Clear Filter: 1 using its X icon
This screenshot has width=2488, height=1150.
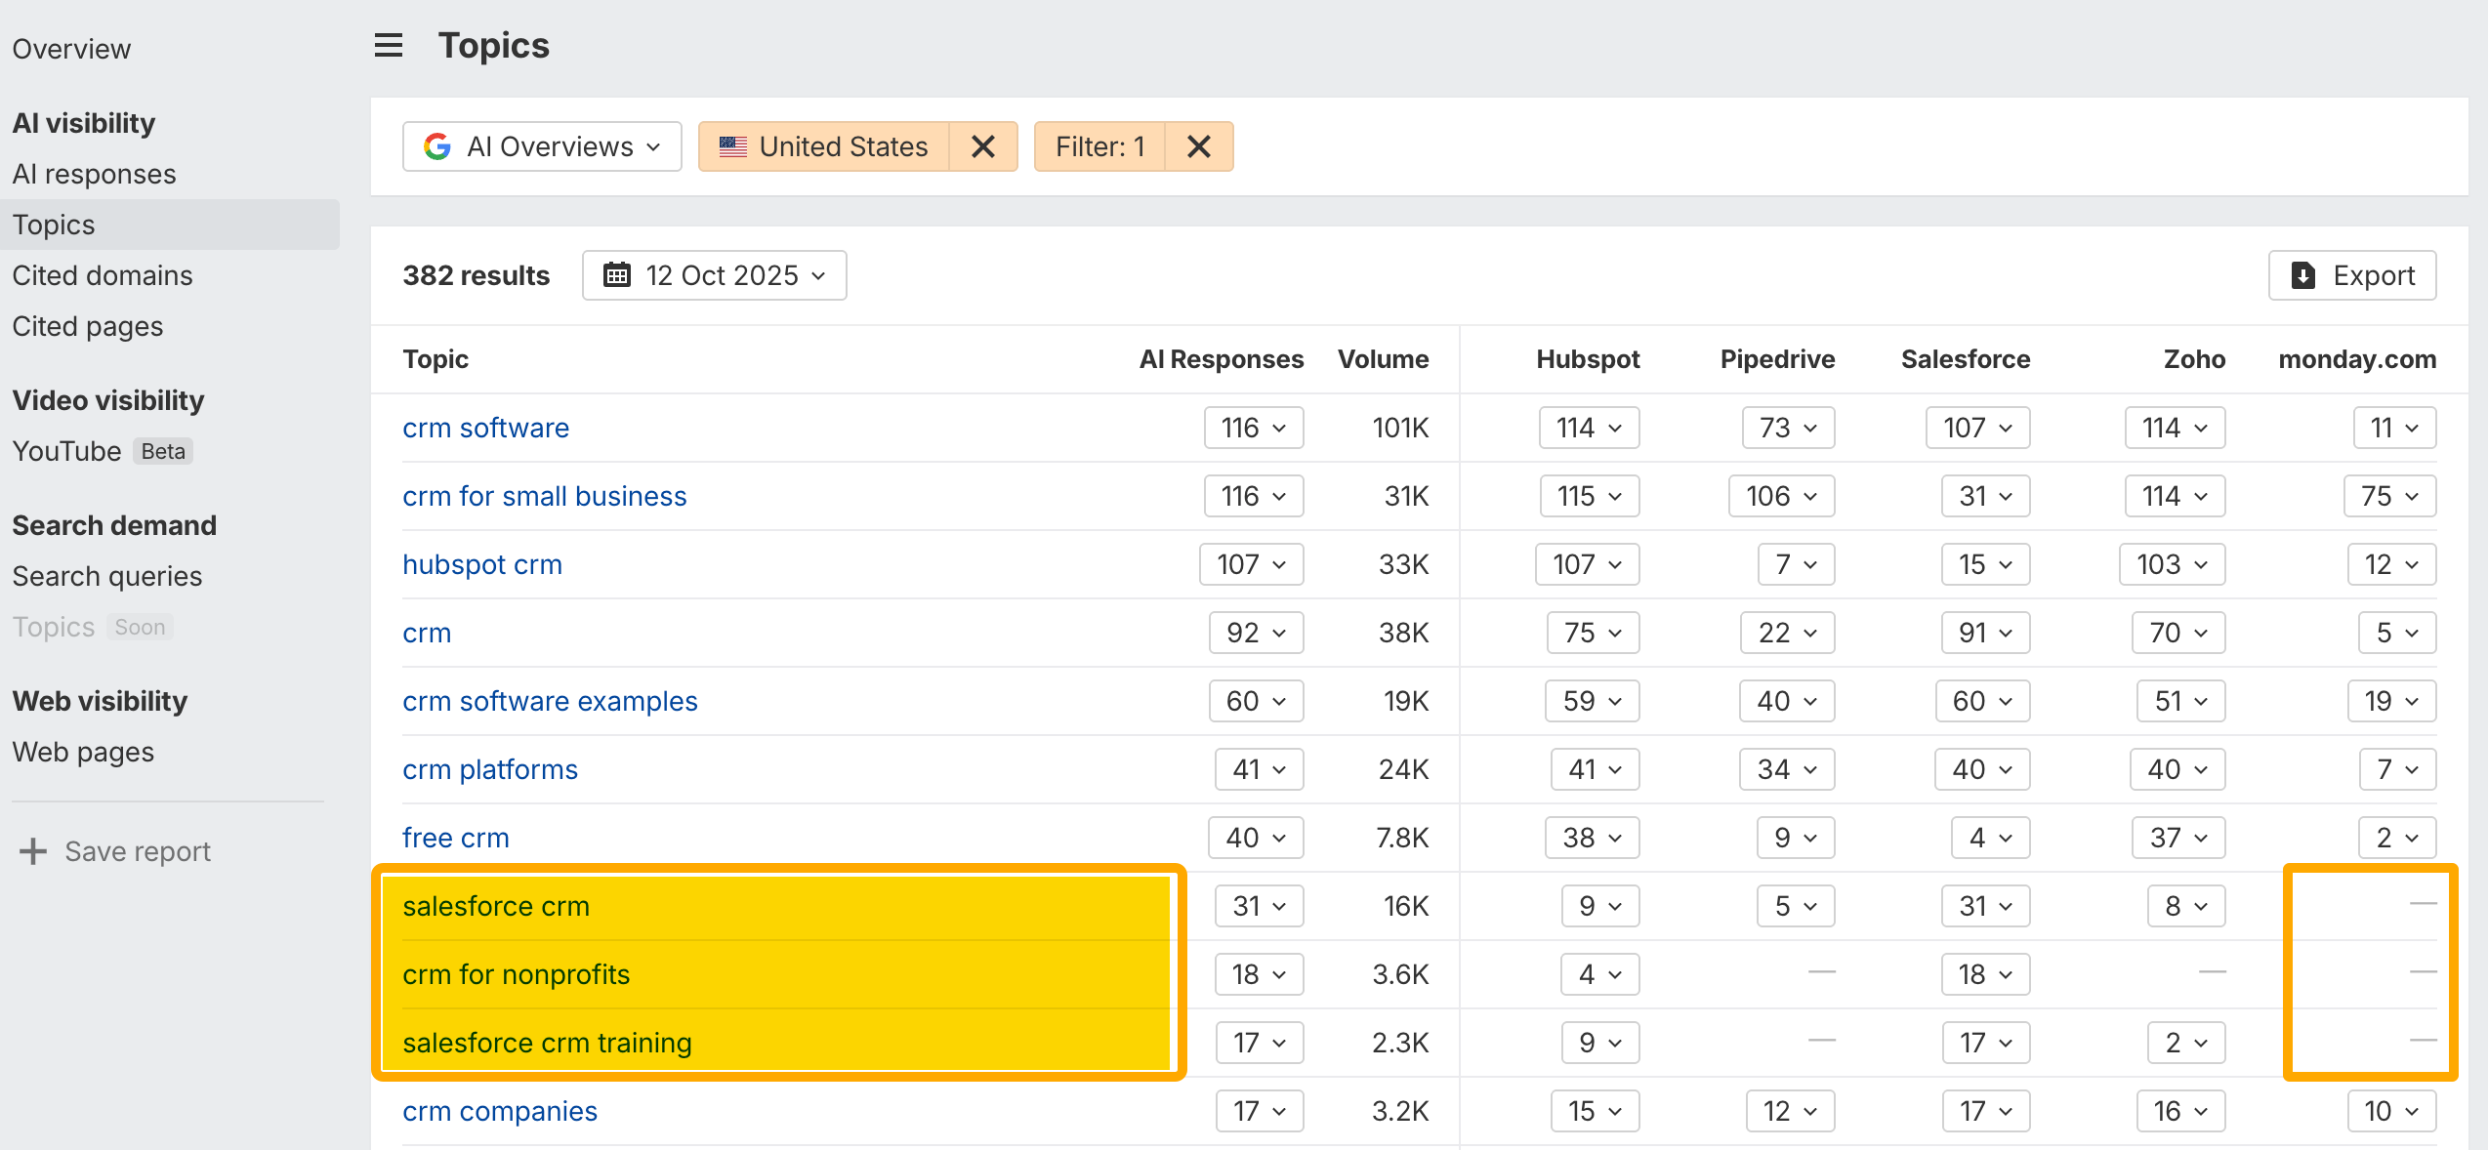1199,146
